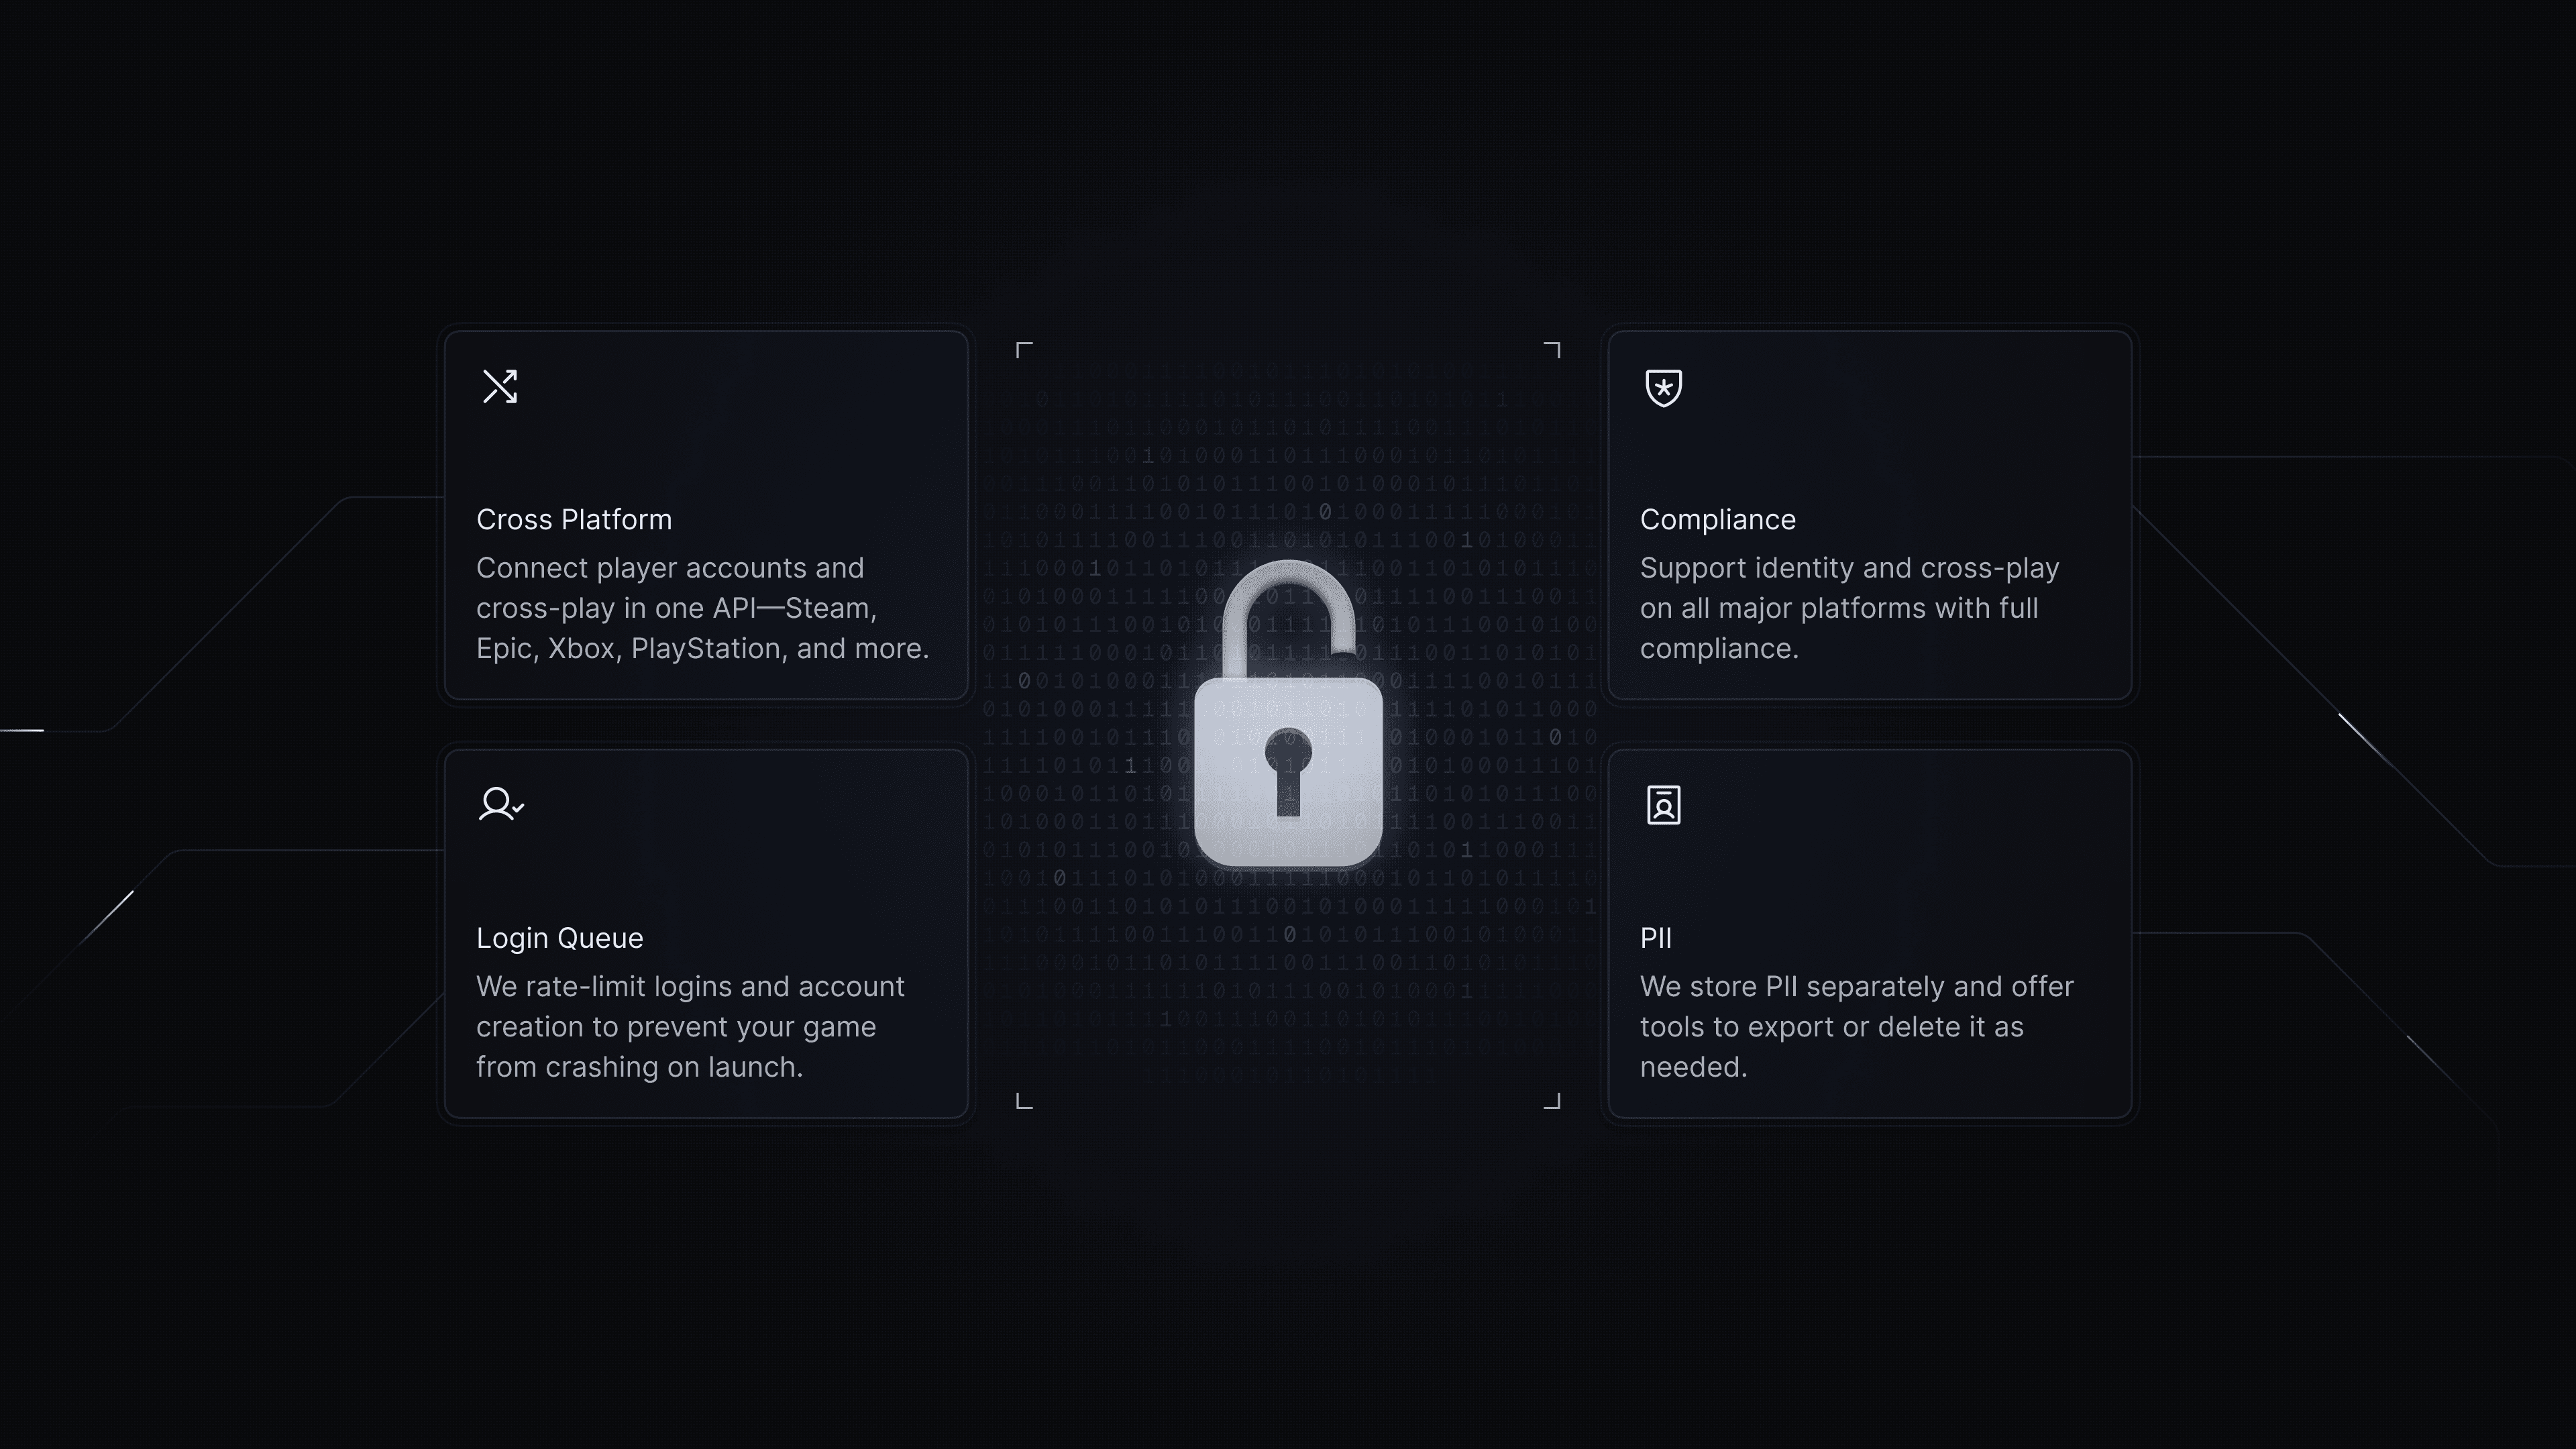This screenshot has width=2576, height=1449.
Task: Click the Login Queue description paragraph
Action: coord(690,1027)
